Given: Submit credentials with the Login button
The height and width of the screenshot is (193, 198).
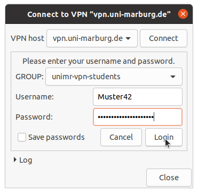Looking at the screenshot, I should click(164, 137).
